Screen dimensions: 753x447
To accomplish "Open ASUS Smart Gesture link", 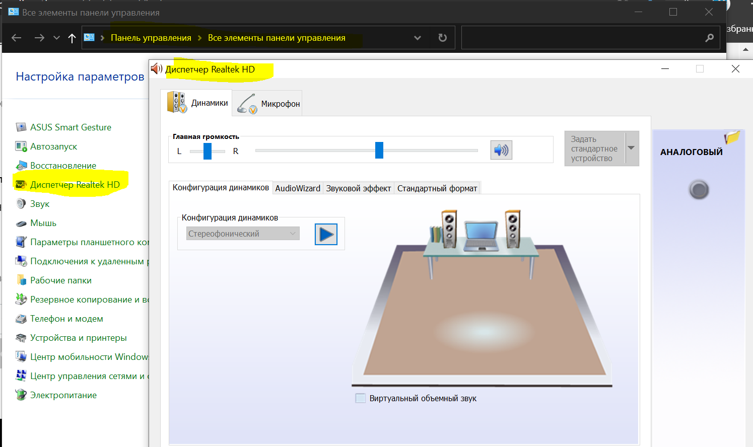I will click(x=71, y=127).
